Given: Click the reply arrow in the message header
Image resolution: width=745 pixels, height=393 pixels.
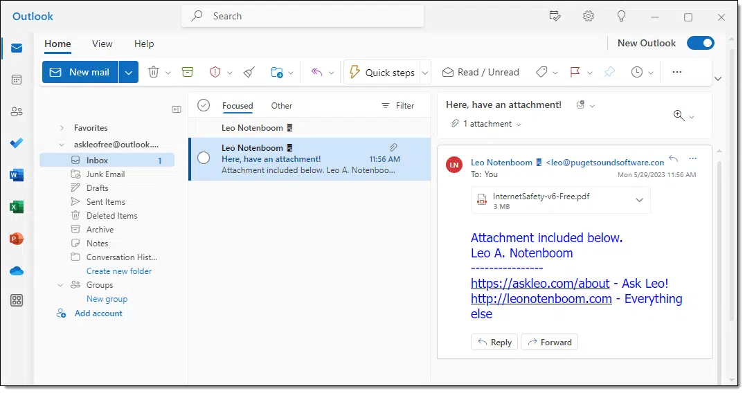Looking at the screenshot, I should 673,158.
